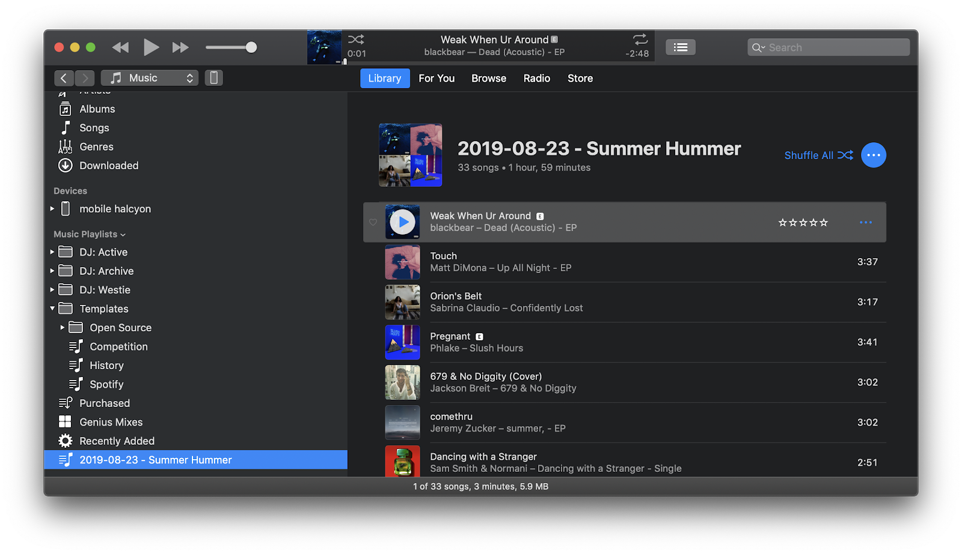Viewport: 962px width, 554px height.
Task: Select the comethru song title
Action: pos(452,417)
